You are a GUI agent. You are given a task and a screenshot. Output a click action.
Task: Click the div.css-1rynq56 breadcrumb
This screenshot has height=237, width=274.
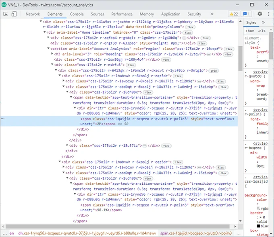[87, 233]
